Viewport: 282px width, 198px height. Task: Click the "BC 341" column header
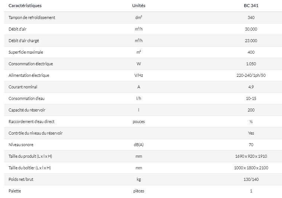coord(251,6)
